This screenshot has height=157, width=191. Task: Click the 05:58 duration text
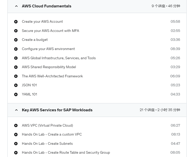[175, 21]
